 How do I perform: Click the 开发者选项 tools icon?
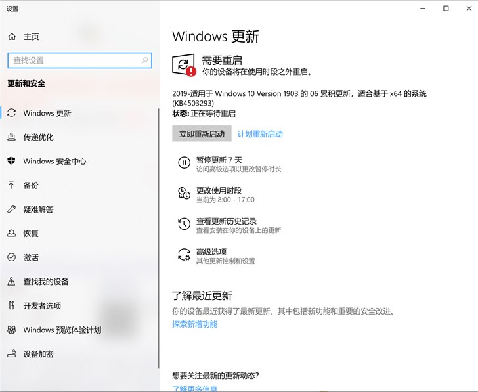[x=12, y=305]
